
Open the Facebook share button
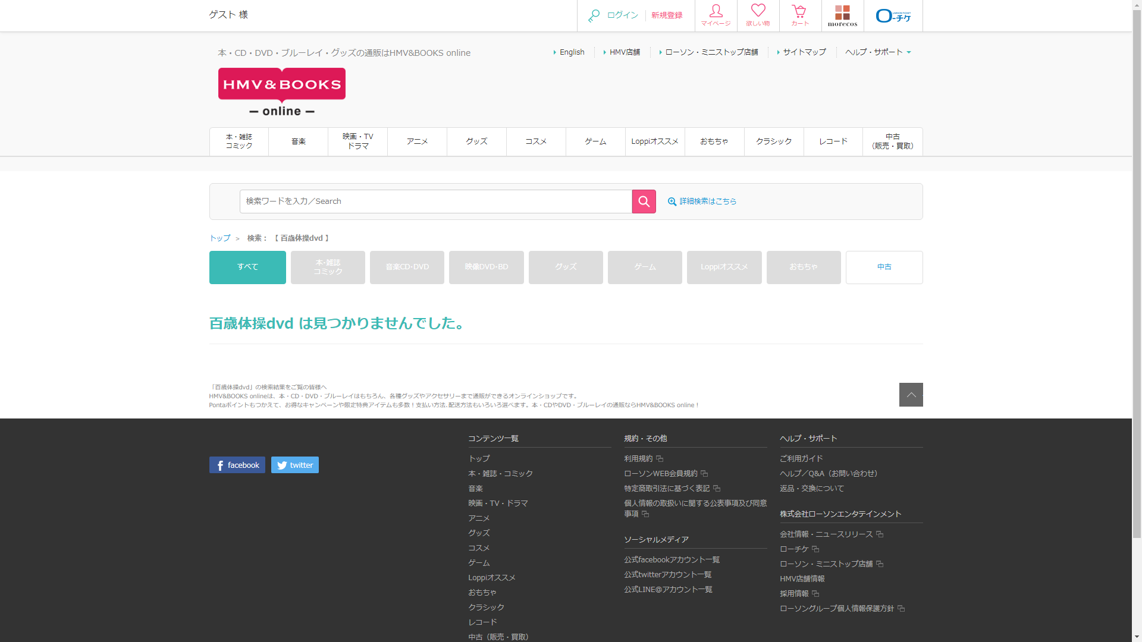pyautogui.click(x=237, y=465)
